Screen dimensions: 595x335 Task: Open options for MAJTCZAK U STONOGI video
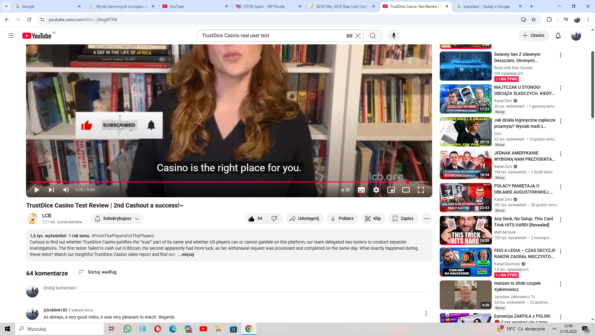tap(560, 88)
